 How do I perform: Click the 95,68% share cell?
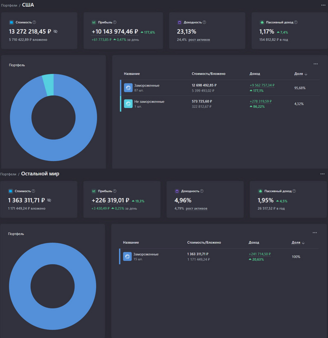point(300,88)
